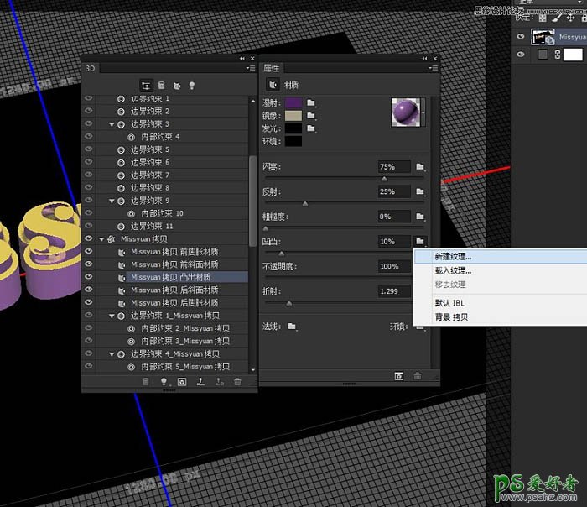Click the 折射 1.299 value field
This screenshot has width=587, height=507.
pos(394,291)
